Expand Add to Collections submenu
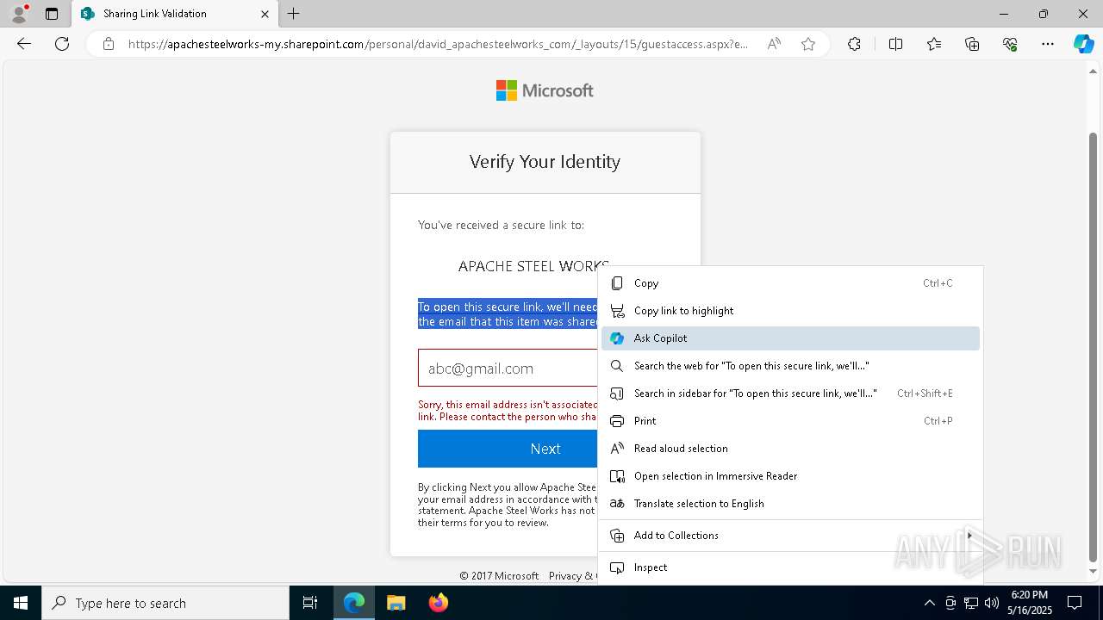 (790, 536)
